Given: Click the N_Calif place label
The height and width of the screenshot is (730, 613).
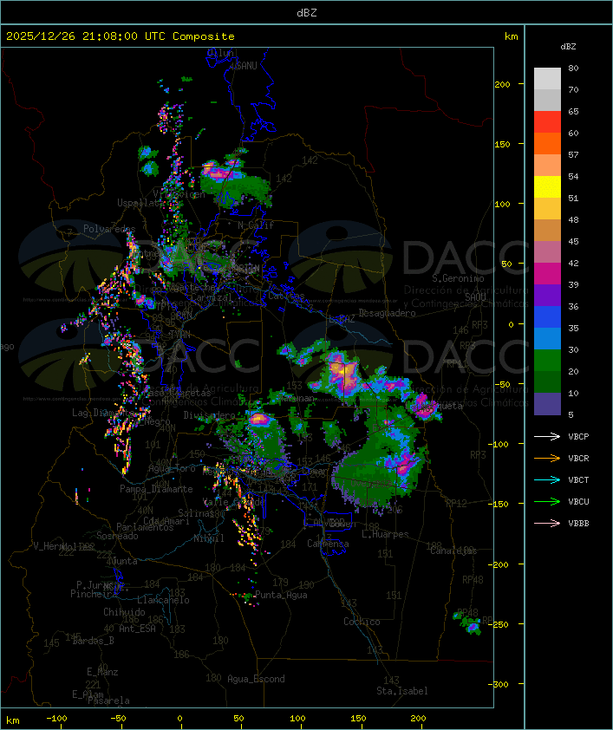Looking at the screenshot, I should [x=256, y=225].
